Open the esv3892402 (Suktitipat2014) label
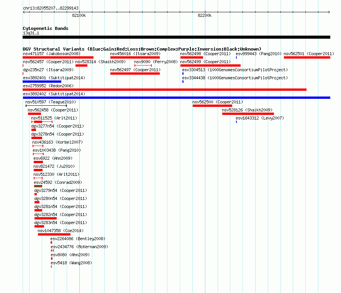The image size is (341, 293). tap(54, 94)
